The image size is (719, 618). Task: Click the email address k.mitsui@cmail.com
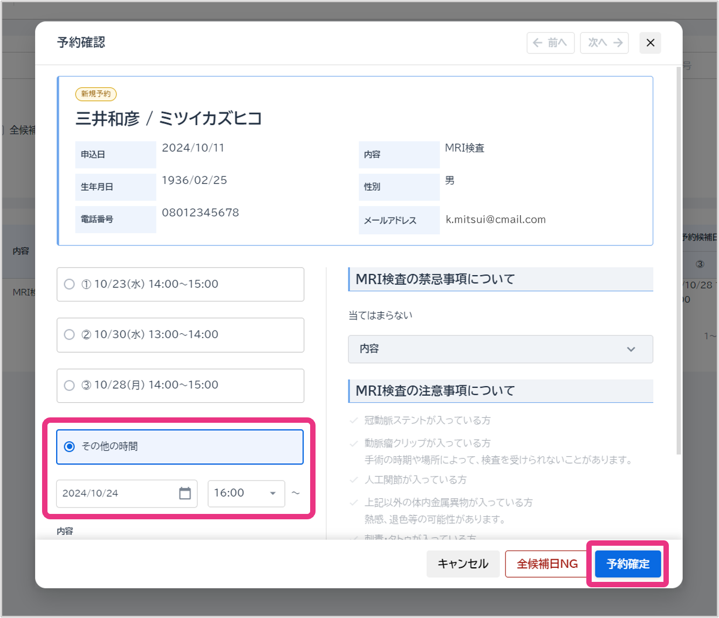click(x=495, y=219)
